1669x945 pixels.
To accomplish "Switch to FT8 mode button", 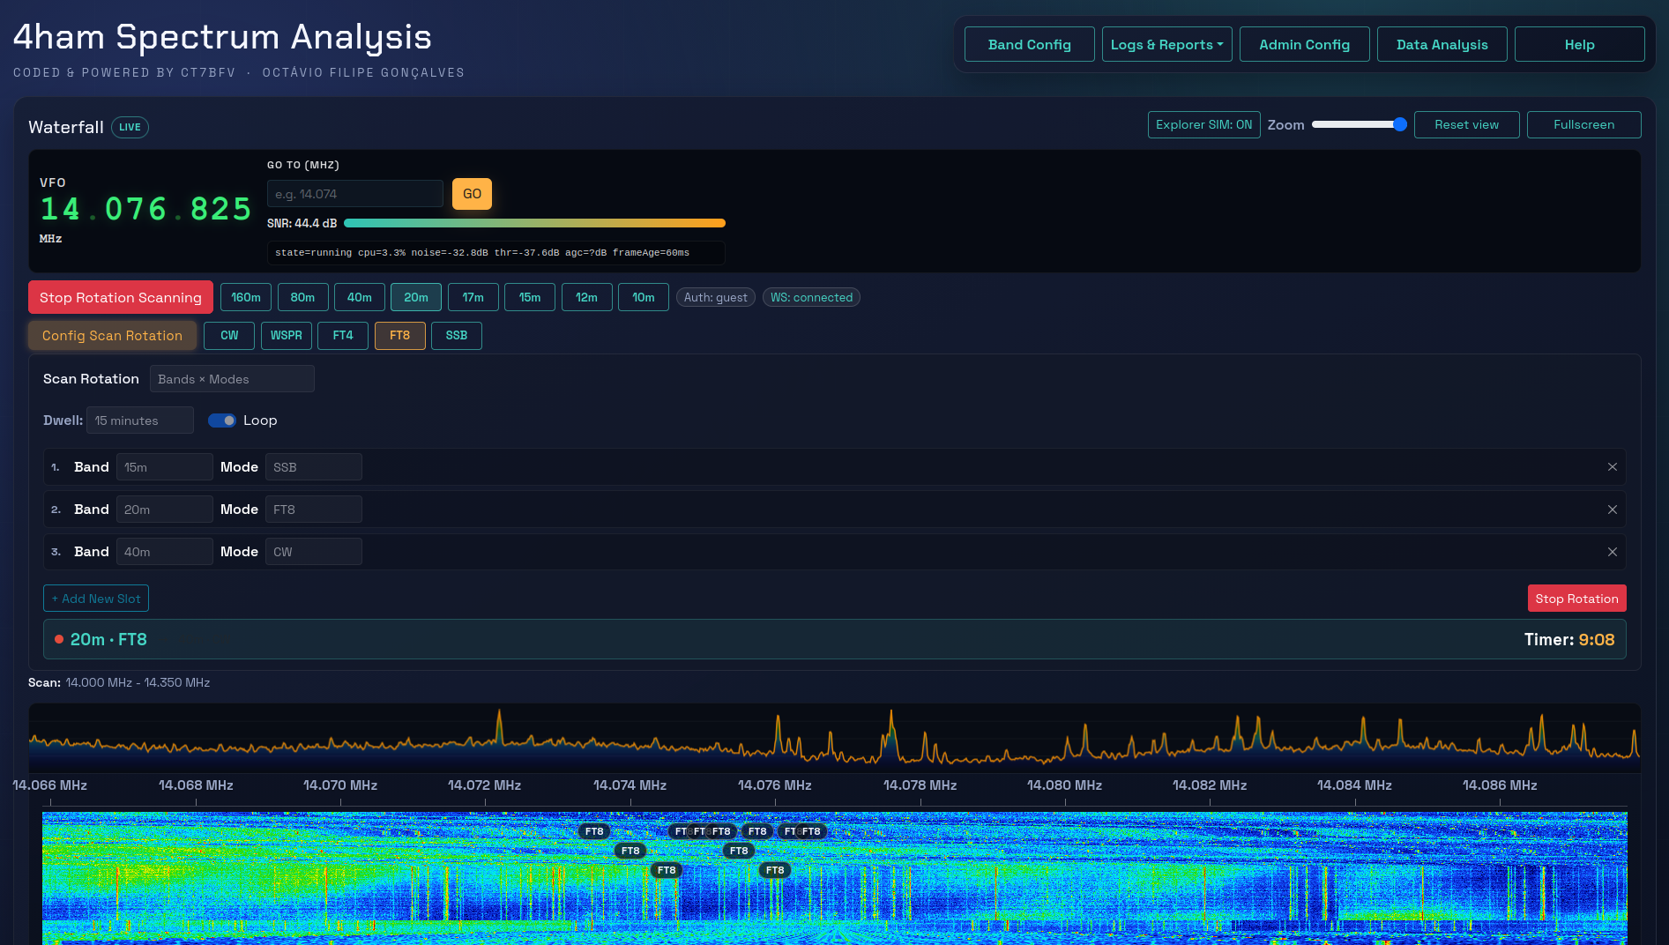I will [x=400, y=336].
